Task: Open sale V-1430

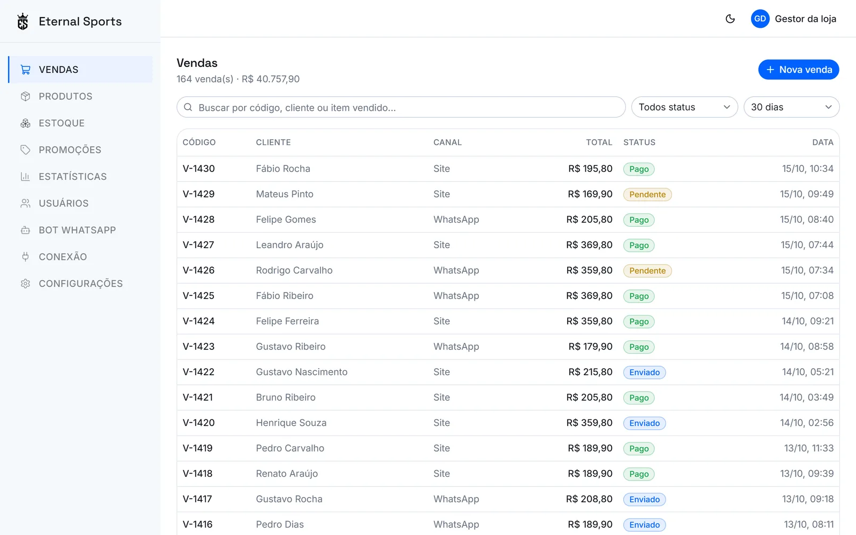Action: click(508, 169)
